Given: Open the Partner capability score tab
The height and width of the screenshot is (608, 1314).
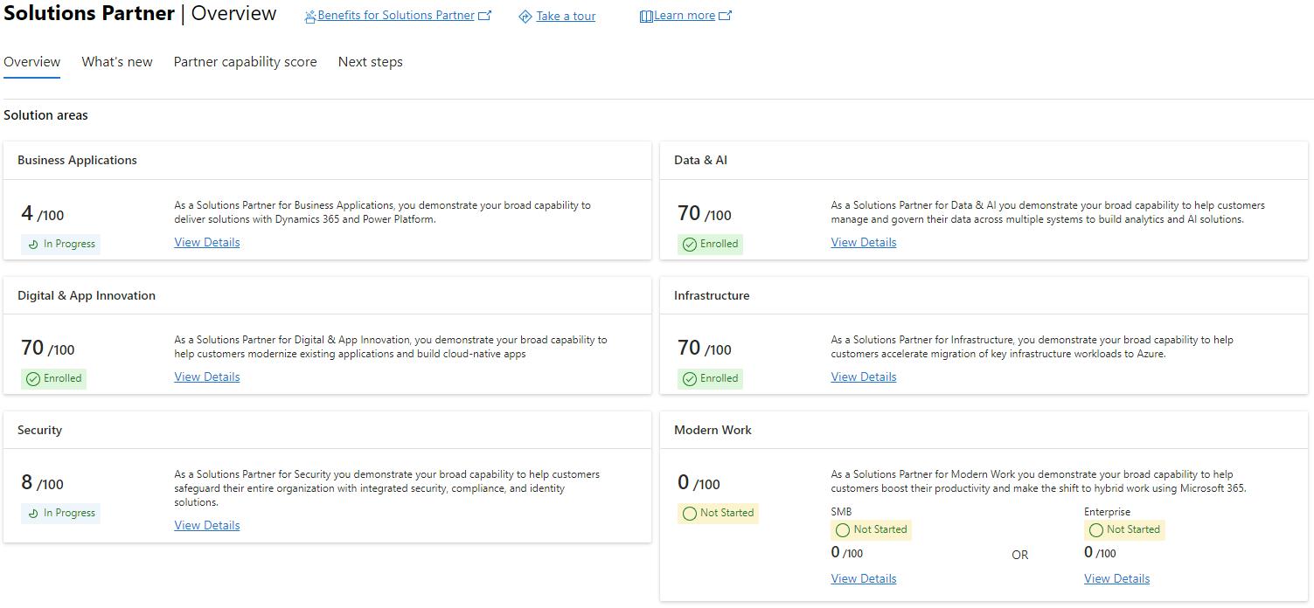Looking at the screenshot, I should [x=246, y=62].
